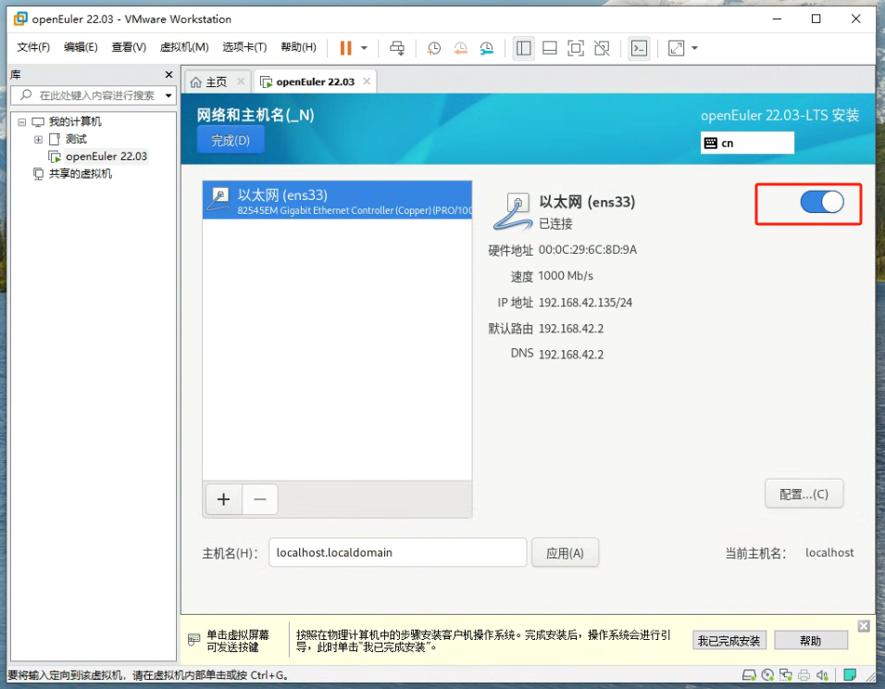Image resolution: width=885 pixels, height=689 pixels.
Task: Click the Unity mode toolbar icon
Action: click(x=602, y=48)
